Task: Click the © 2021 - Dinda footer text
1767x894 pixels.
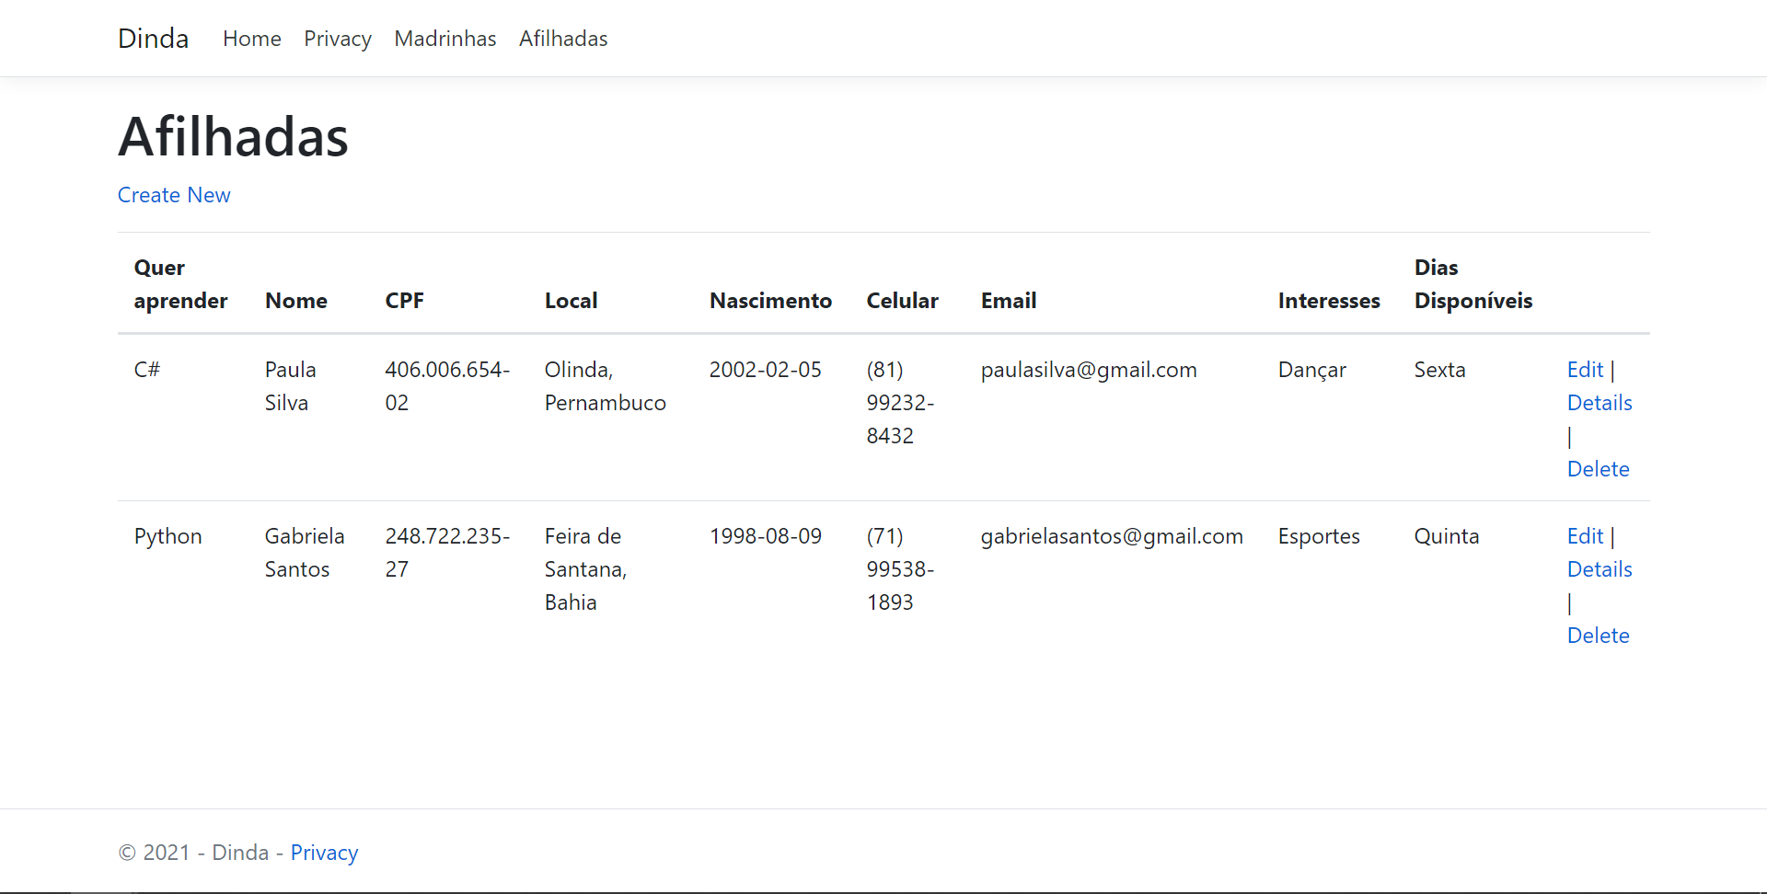Action: point(193,853)
